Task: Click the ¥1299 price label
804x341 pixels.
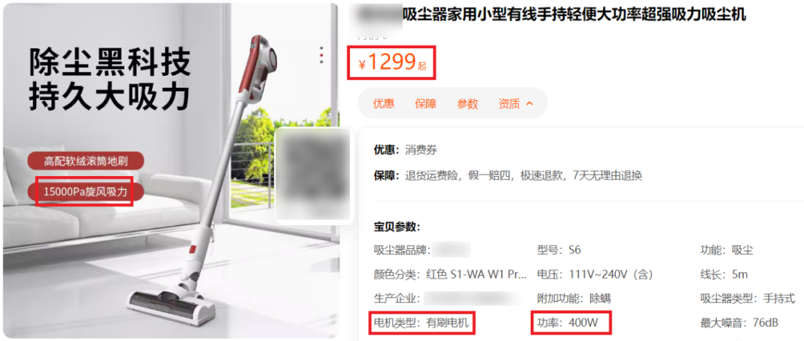Action: (x=392, y=63)
